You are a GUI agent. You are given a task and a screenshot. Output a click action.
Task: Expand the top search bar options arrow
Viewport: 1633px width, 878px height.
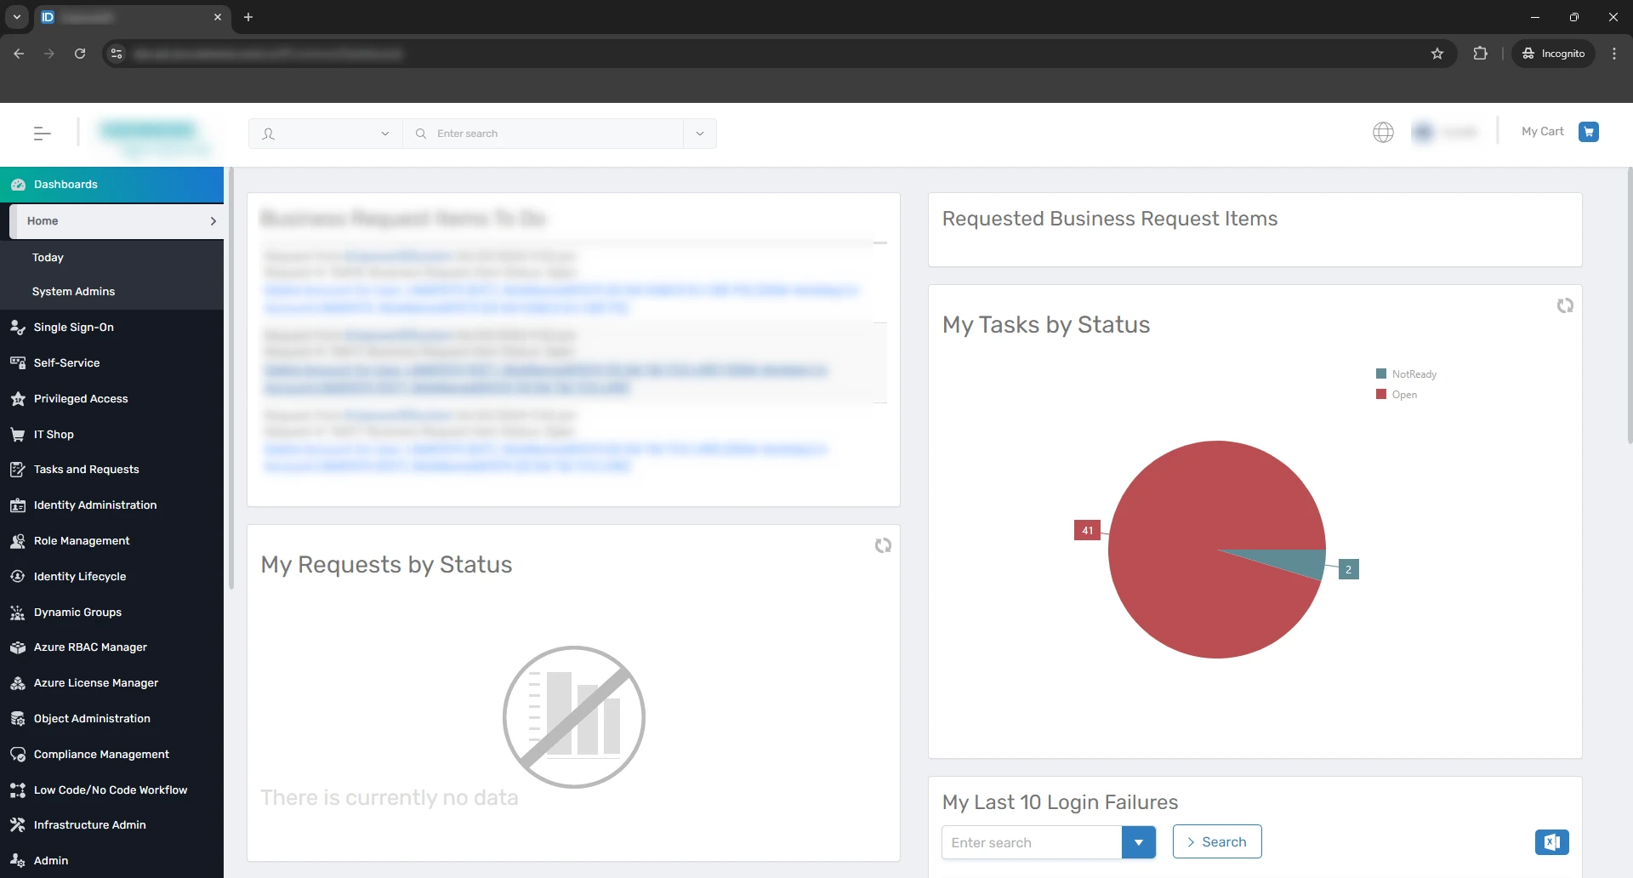coord(699,134)
